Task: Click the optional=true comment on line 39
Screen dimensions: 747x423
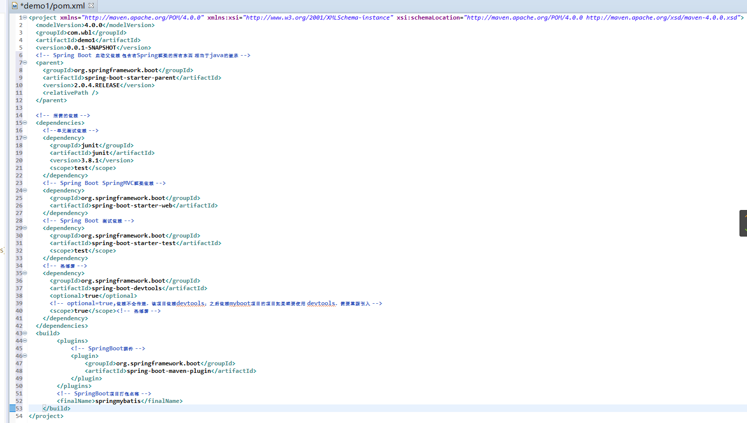Action: tap(216, 303)
